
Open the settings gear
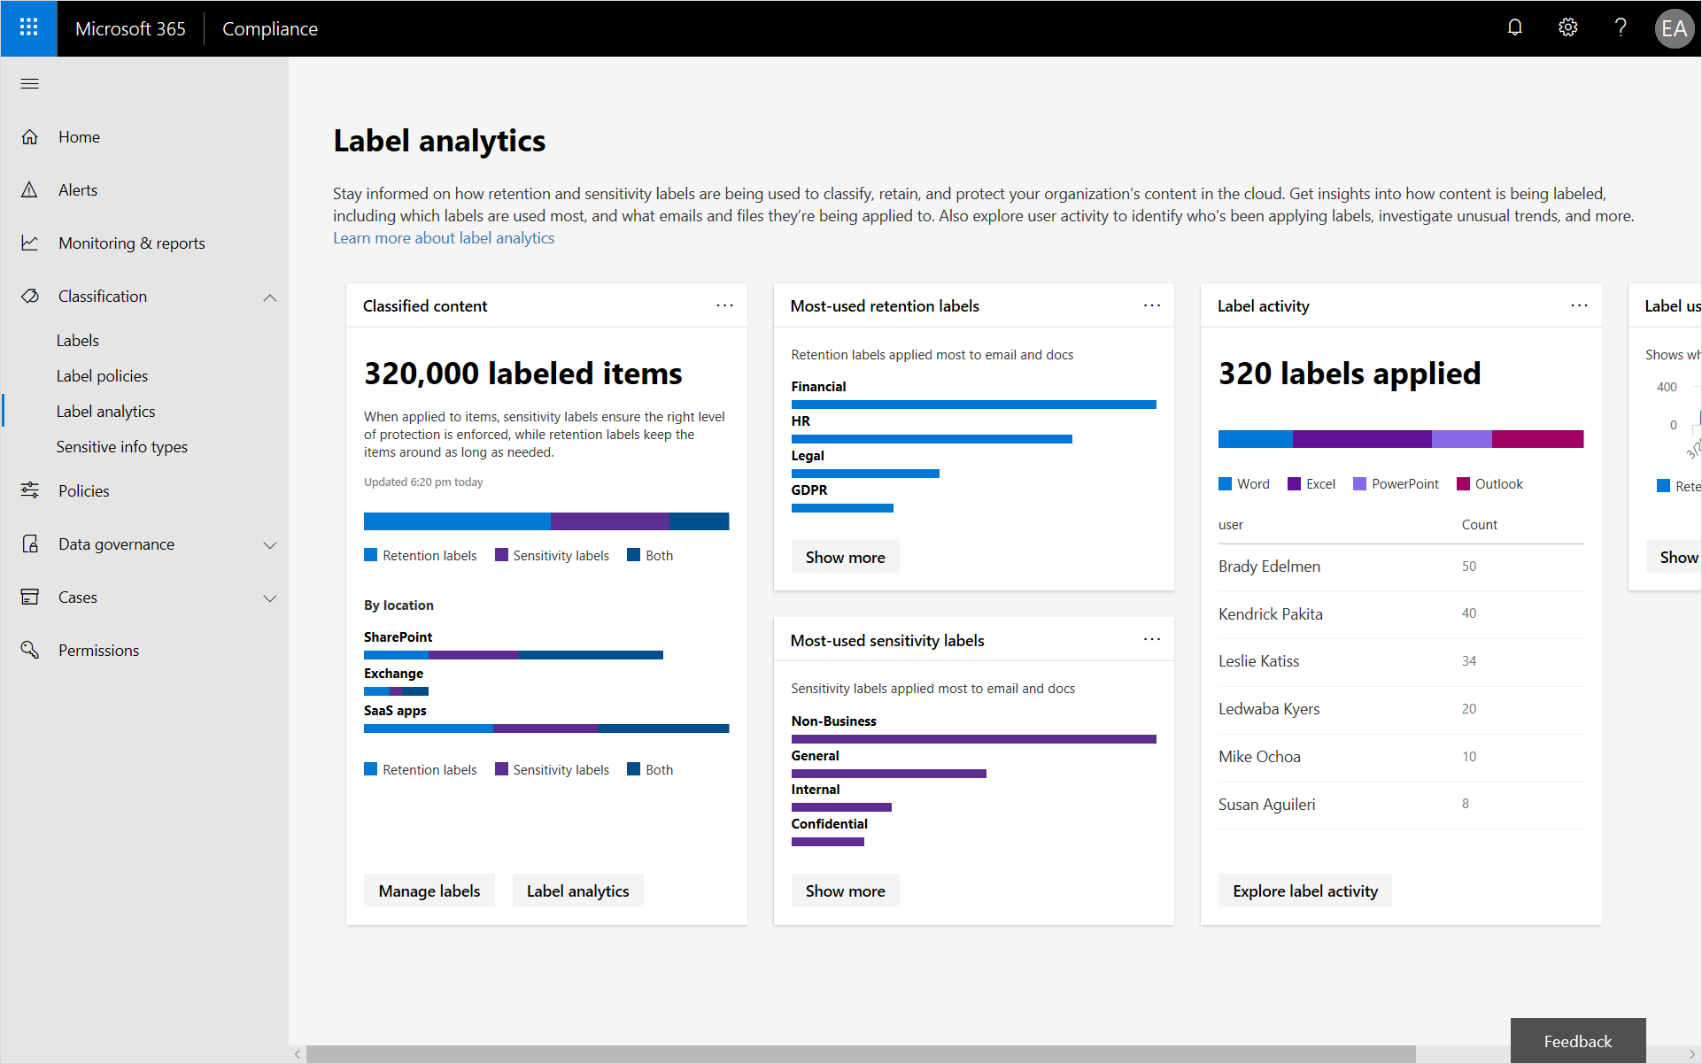[1567, 27]
